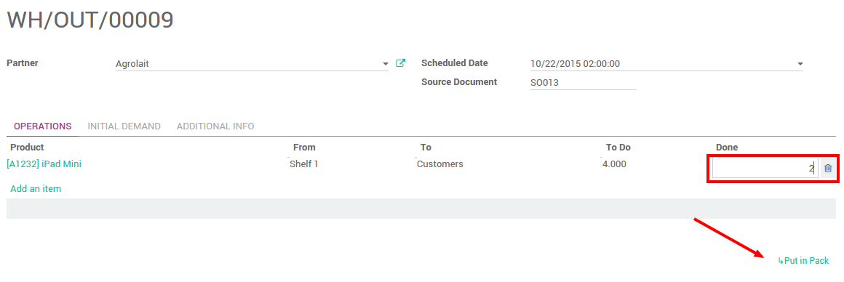Viewport: 844px width, 282px height.
Task: Open the [A1232] iPad Mini product link
Action: coord(44,164)
